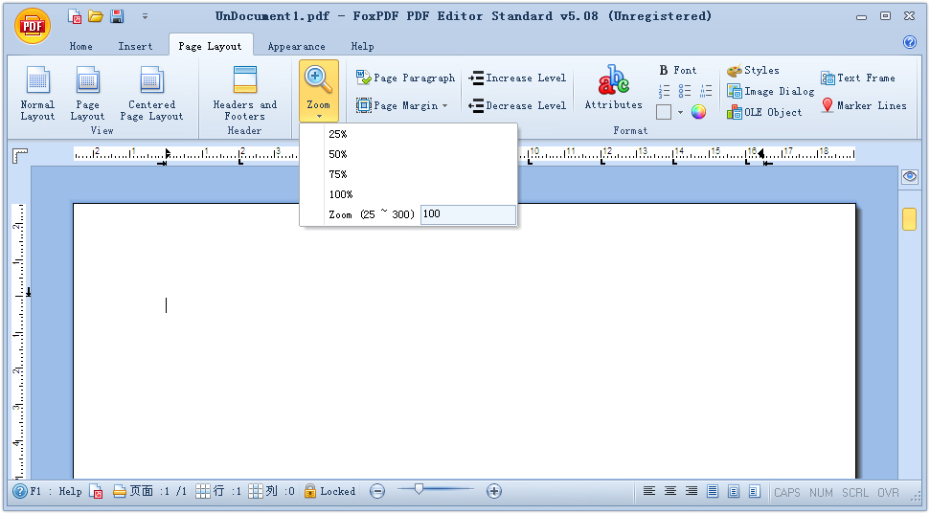Open the Font dialog
The width and height of the screenshot is (930, 514).
pos(678,71)
